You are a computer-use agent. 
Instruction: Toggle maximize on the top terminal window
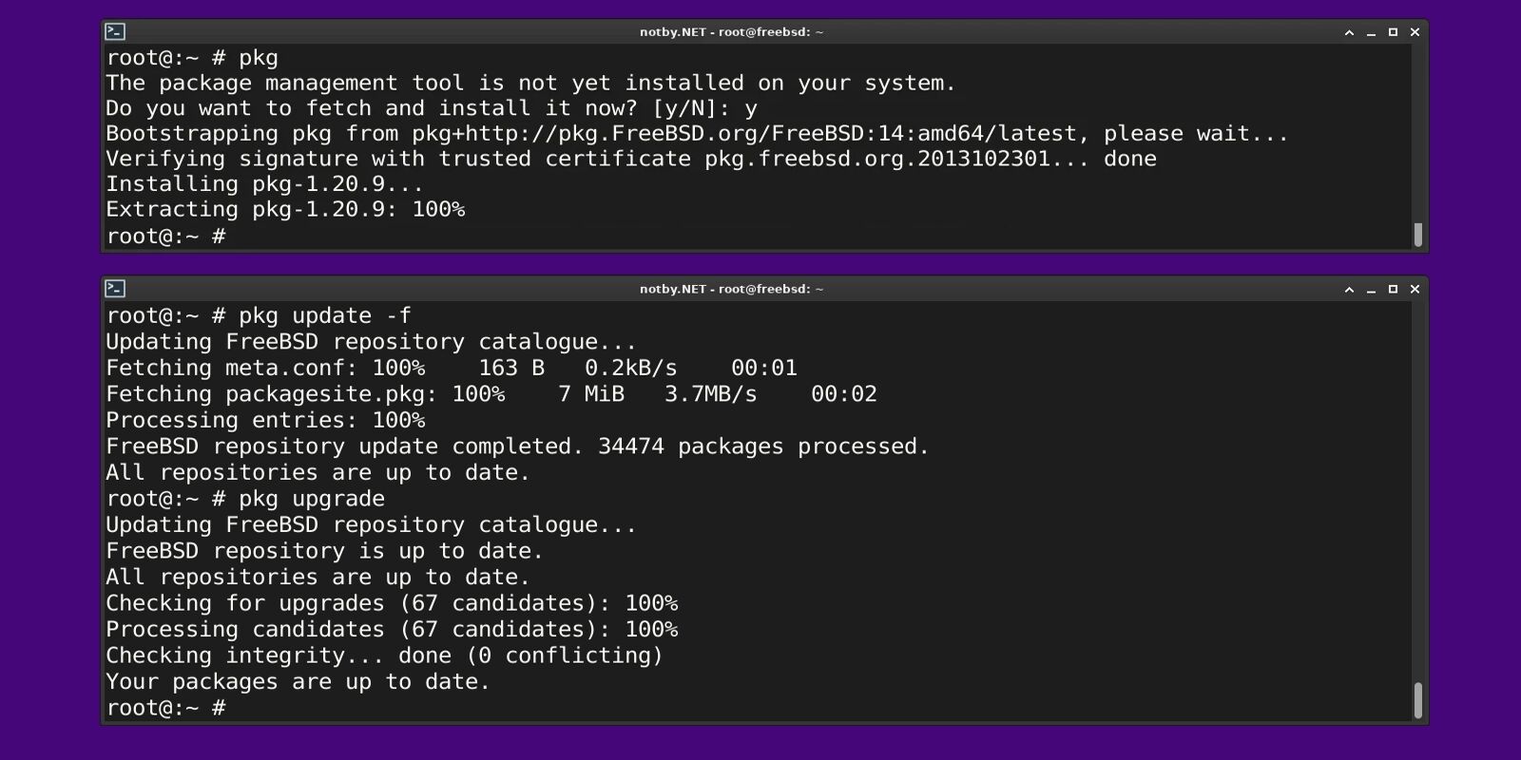click(x=1393, y=30)
